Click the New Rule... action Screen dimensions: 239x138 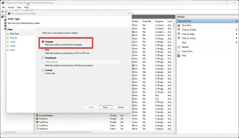187,25
